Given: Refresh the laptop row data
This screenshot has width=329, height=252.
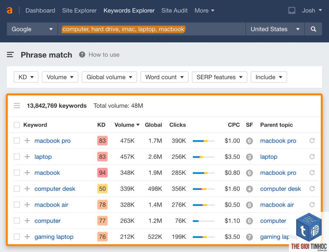Looking at the screenshot, I should point(312,157).
